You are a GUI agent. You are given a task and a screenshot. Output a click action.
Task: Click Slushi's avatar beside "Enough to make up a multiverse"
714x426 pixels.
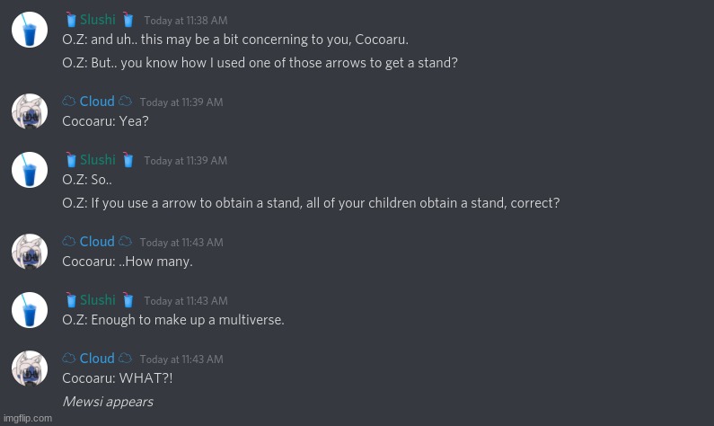[x=30, y=309]
